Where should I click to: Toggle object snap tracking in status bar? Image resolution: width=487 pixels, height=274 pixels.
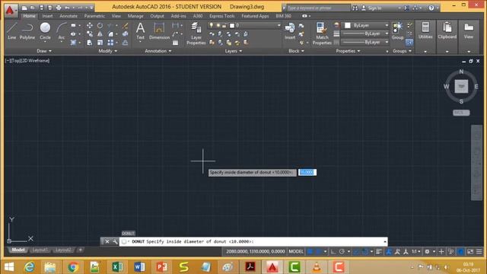coord(356,251)
